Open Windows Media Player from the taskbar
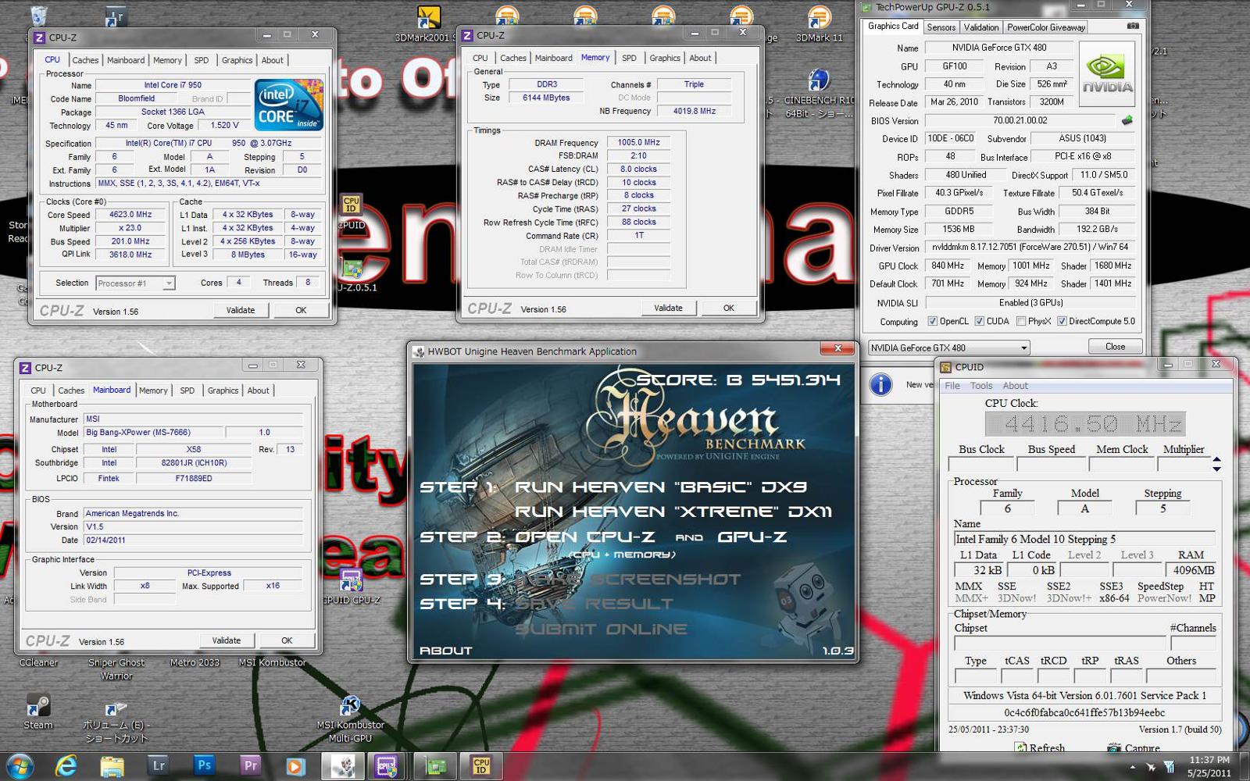Viewport: 1250px width, 781px height. 295,766
